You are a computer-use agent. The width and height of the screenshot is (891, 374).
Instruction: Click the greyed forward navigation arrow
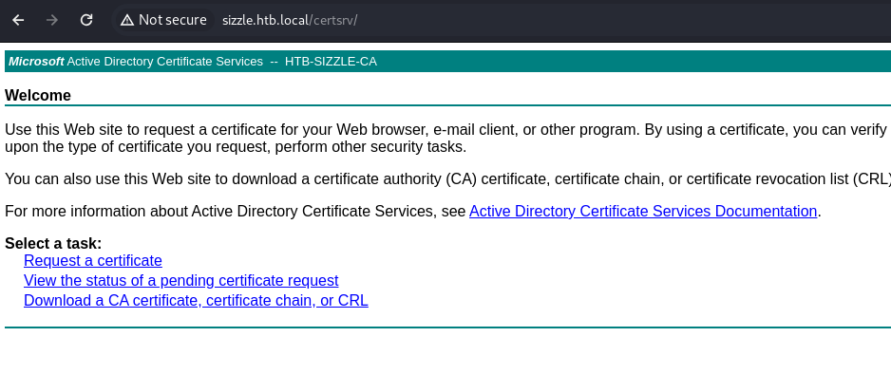(52, 21)
